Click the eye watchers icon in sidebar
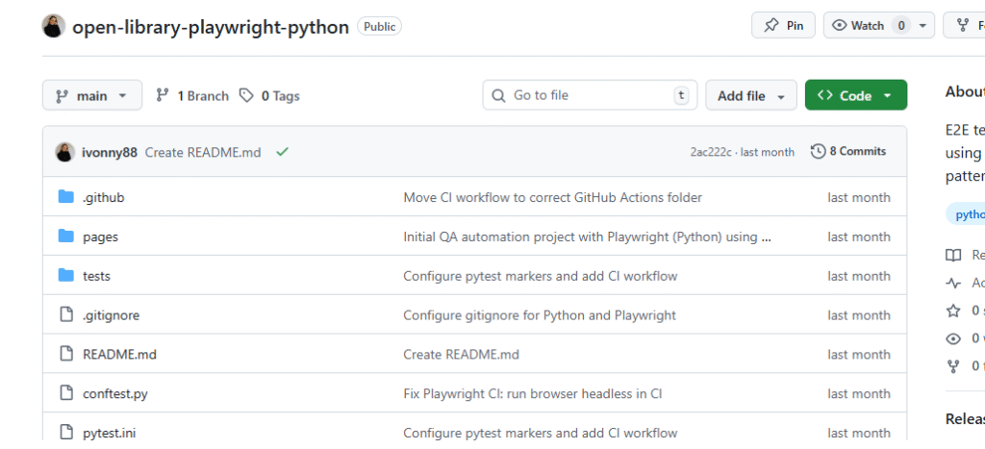985x449 pixels. [953, 338]
